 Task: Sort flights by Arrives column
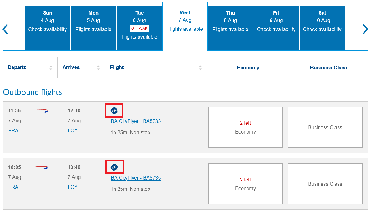[98, 68]
